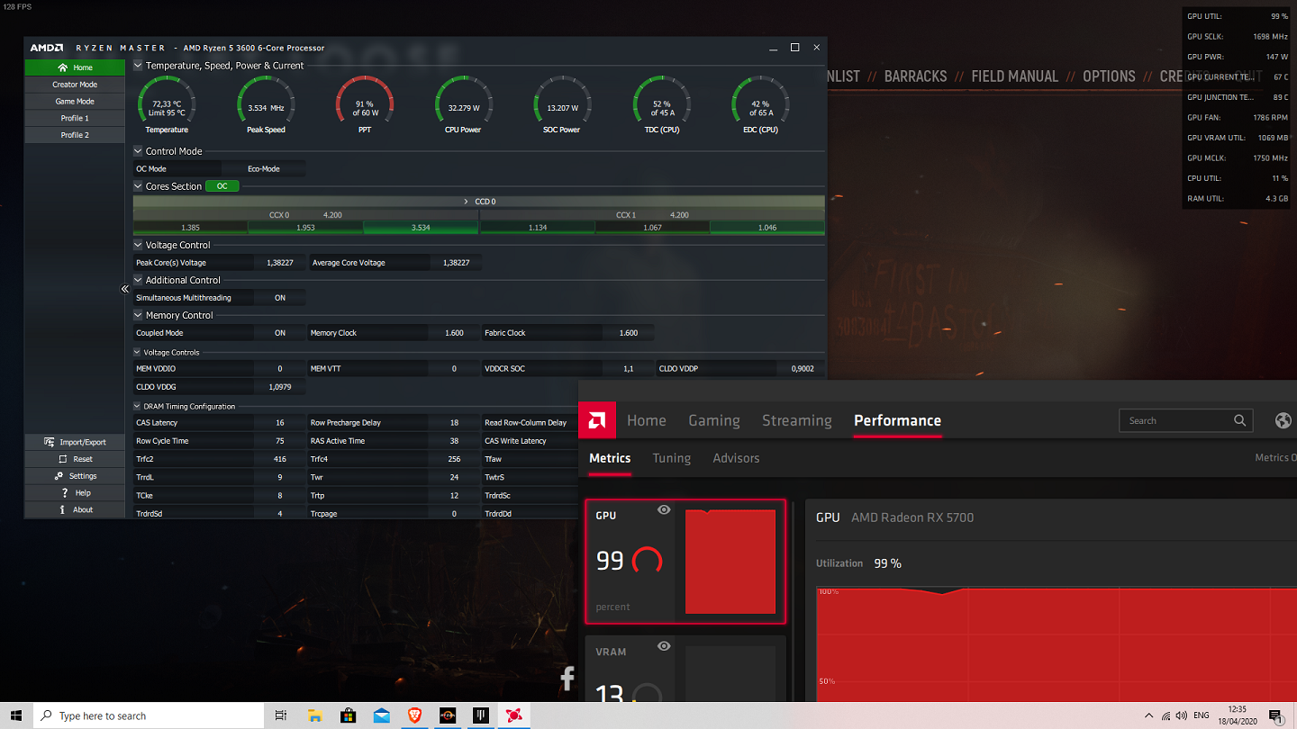Switch to the Metrics sub-tab
Image resolution: width=1297 pixels, height=729 pixels.
pos(610,458)
